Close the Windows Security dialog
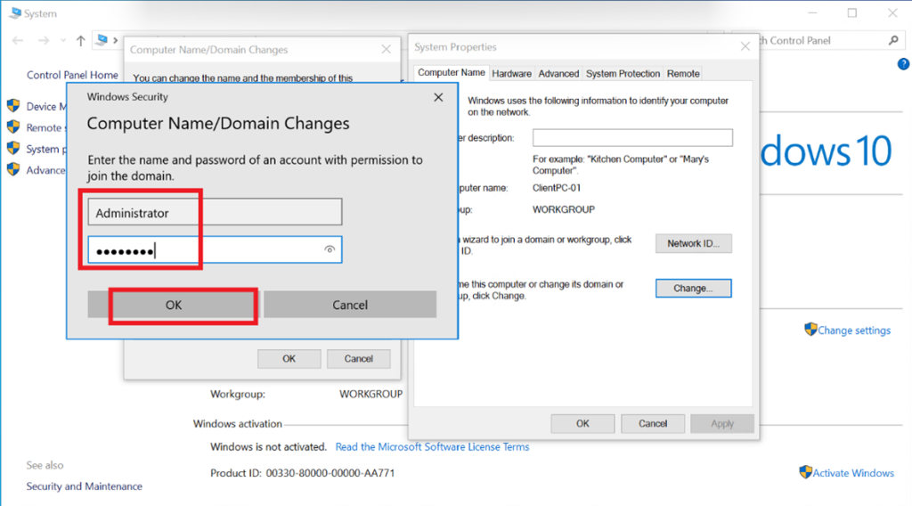Screen dimensions: 912x506 pos(438,96)
